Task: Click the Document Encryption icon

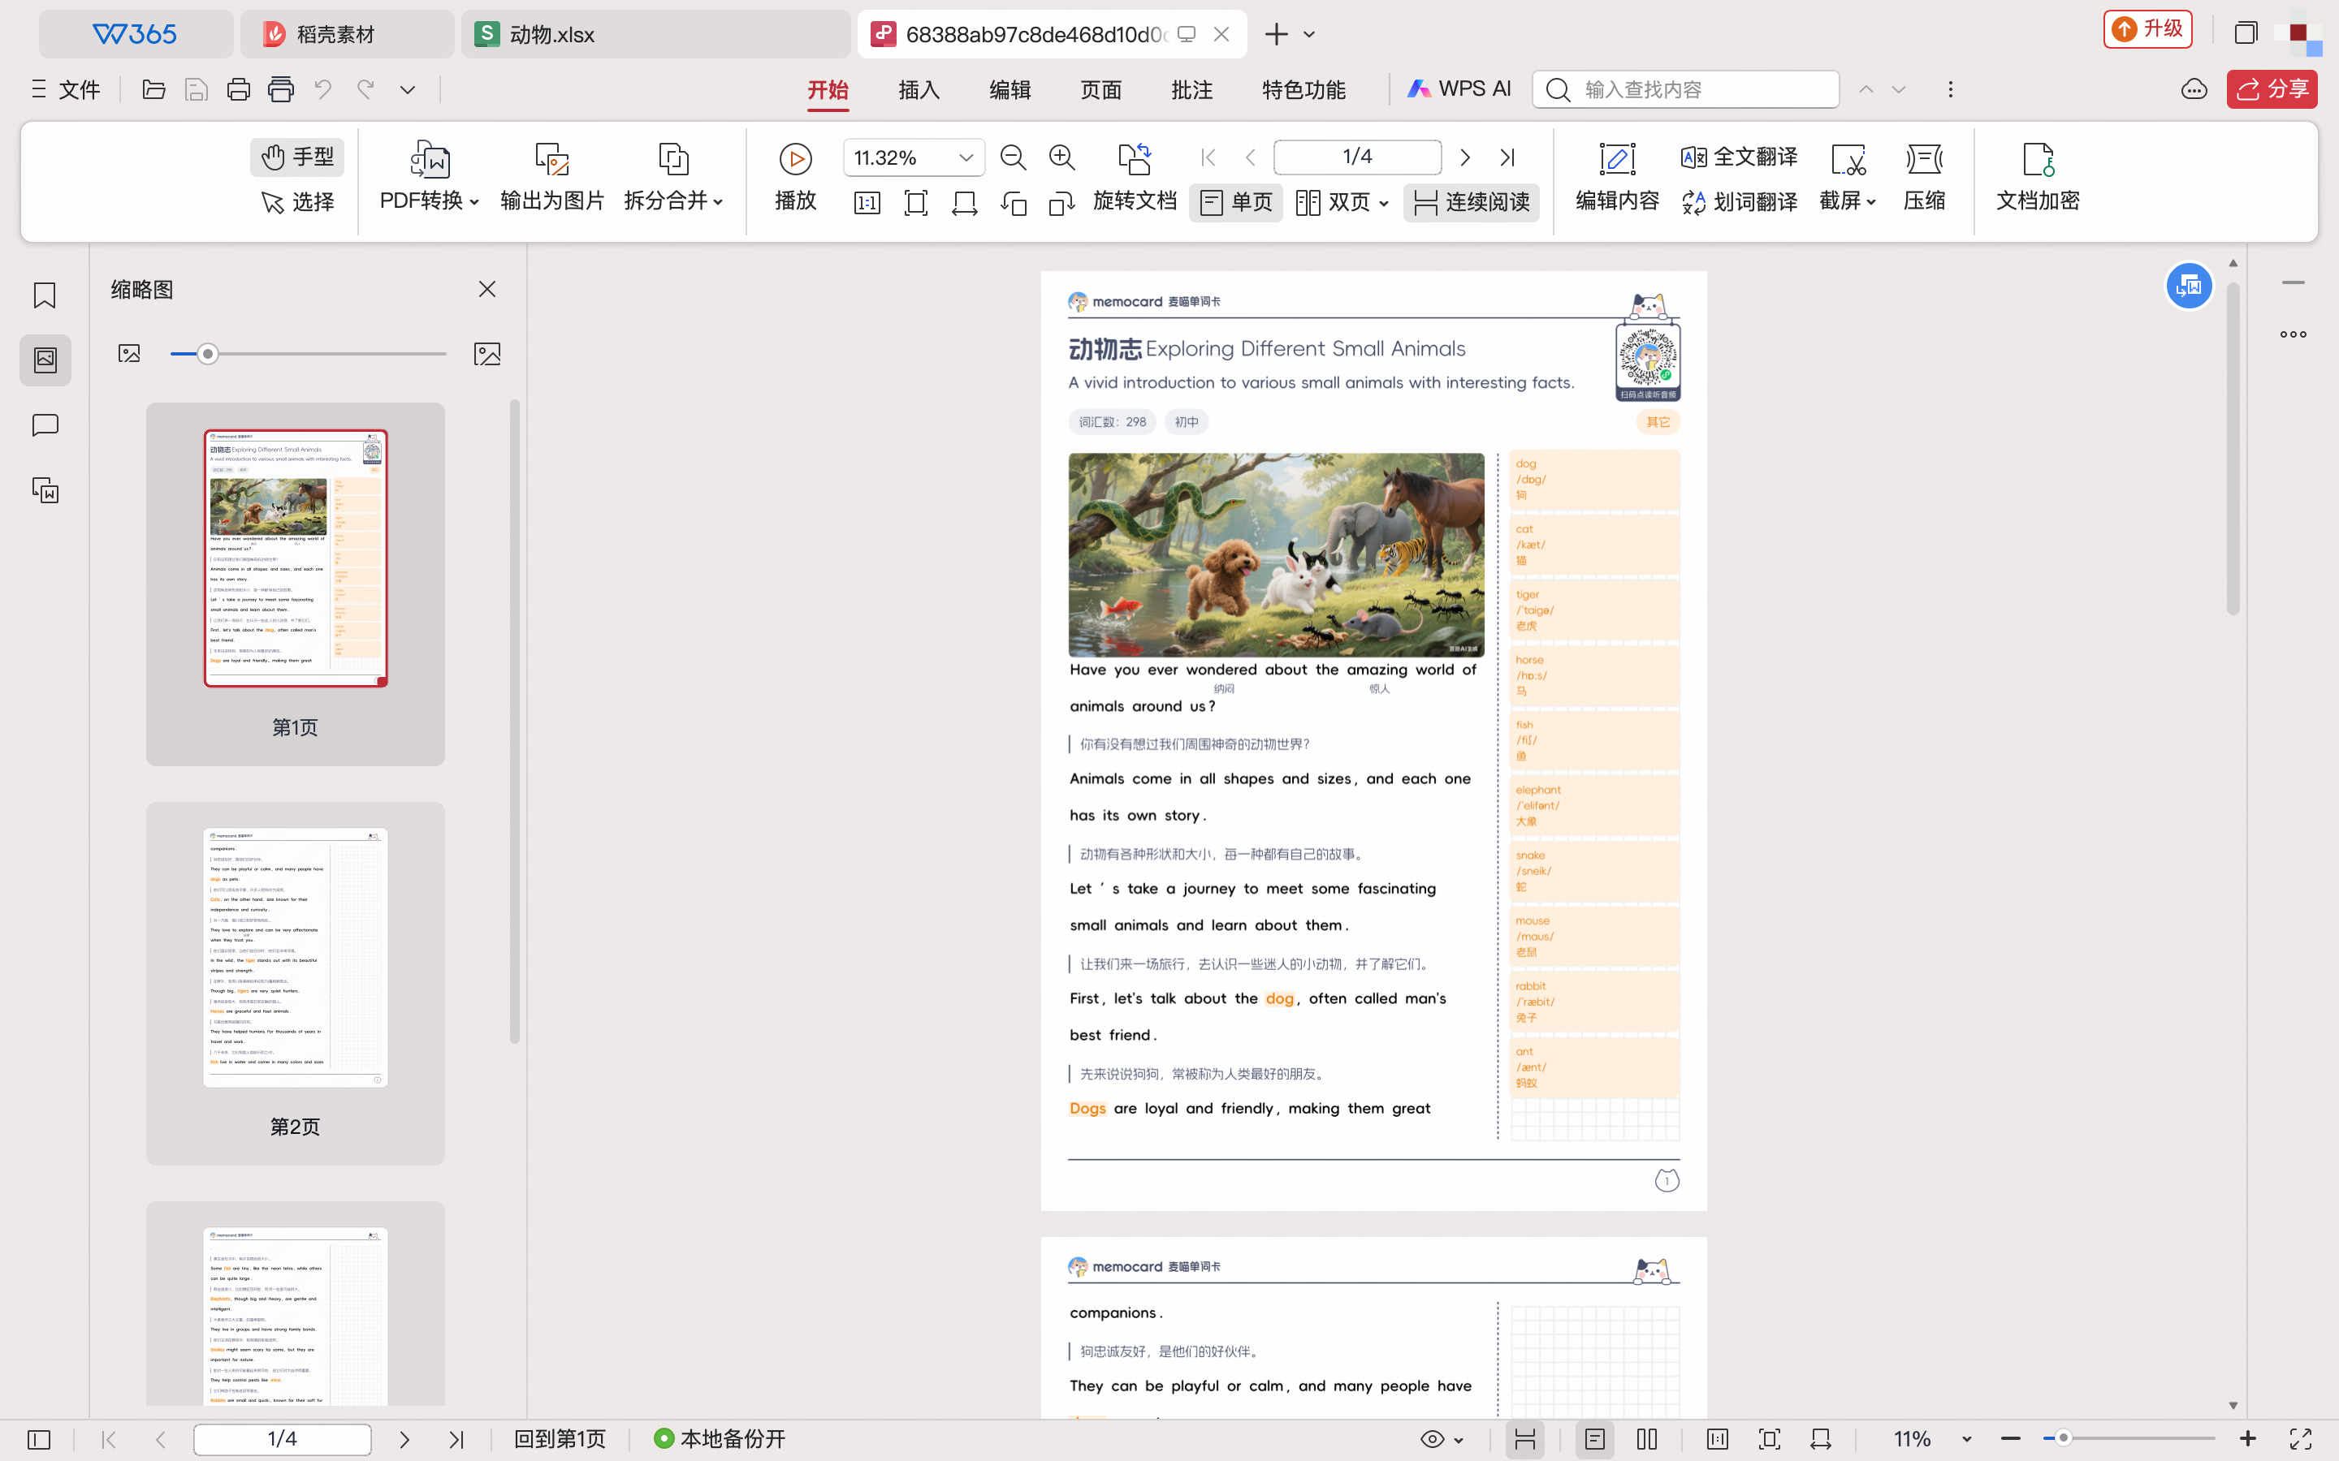Action: pos(2038,159)
